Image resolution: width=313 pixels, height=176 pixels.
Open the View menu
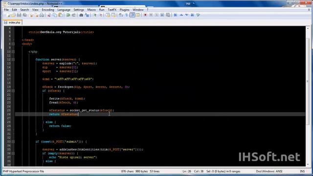click(35, 10)
